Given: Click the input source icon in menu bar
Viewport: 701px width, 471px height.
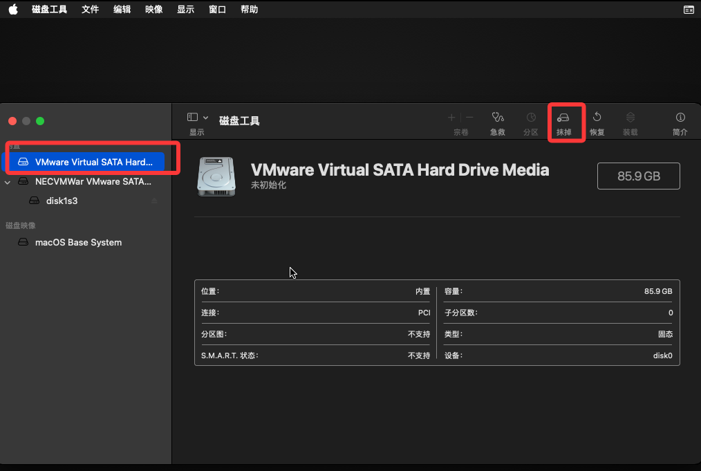Looking at the screenshot, I should tap(689, 10).
